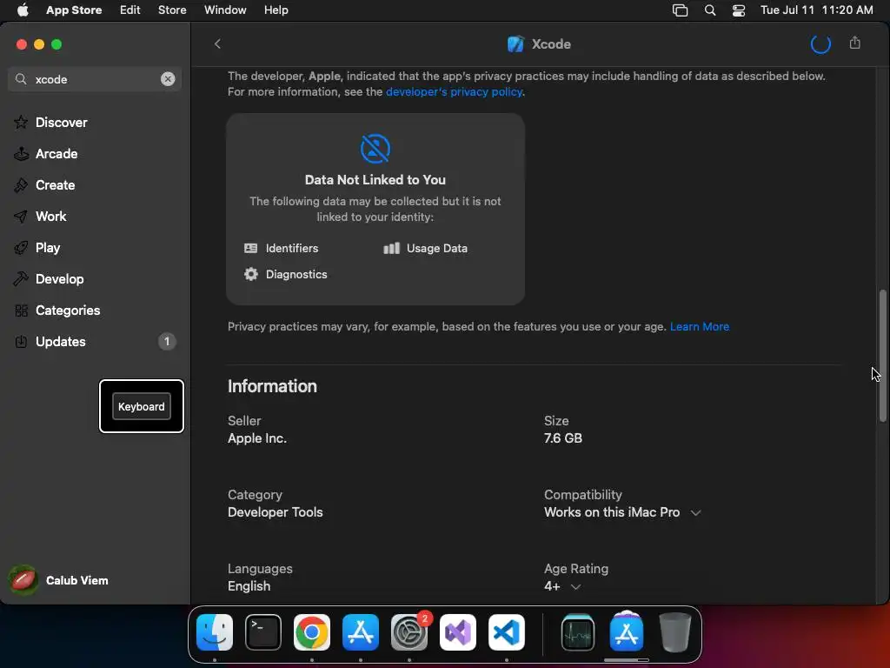Click the Identifiers privacy item

coord(282,248)
